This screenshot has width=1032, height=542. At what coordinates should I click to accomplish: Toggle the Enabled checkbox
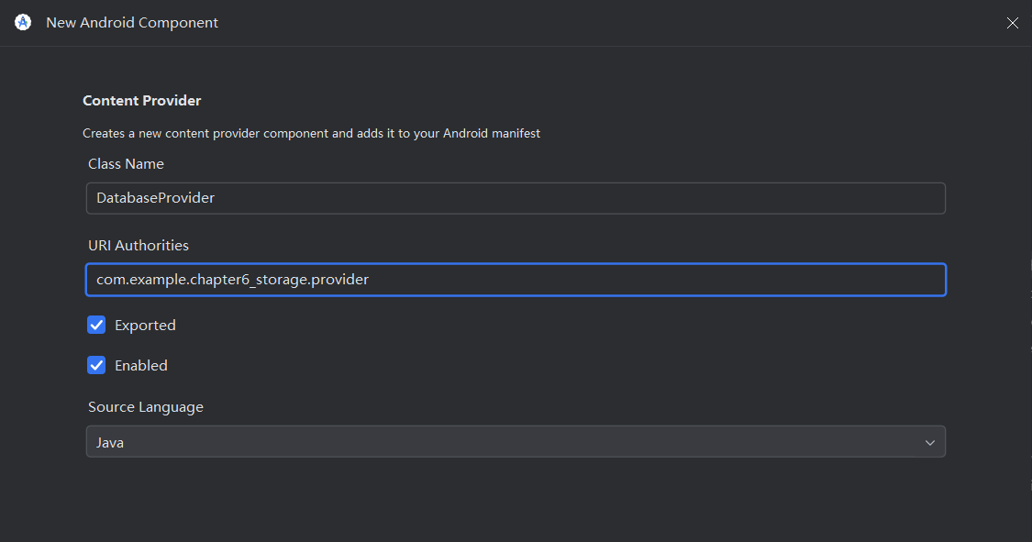pos(96,365)
